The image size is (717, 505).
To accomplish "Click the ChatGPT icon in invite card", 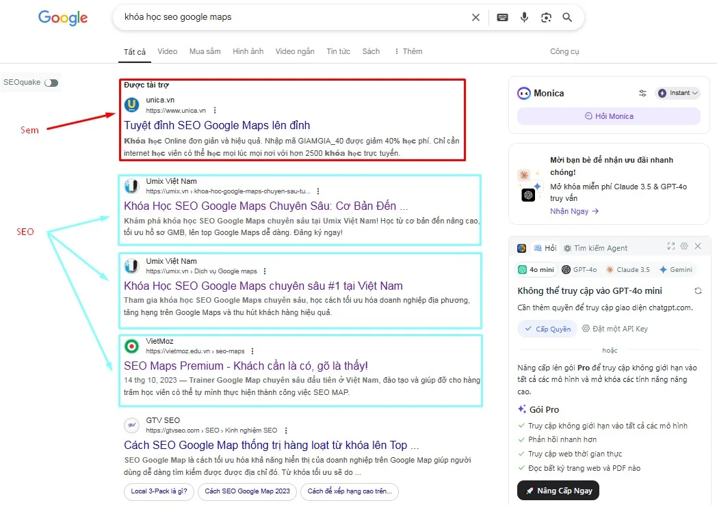I will pyautogui.click(x=528, y=195).
